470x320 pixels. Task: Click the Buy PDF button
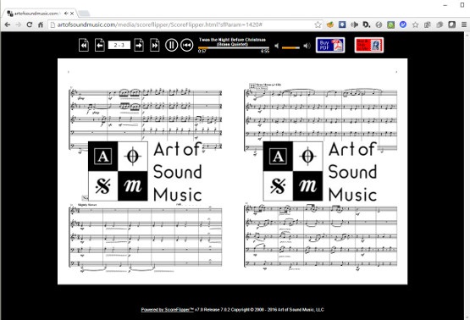[x=330, y=45]
